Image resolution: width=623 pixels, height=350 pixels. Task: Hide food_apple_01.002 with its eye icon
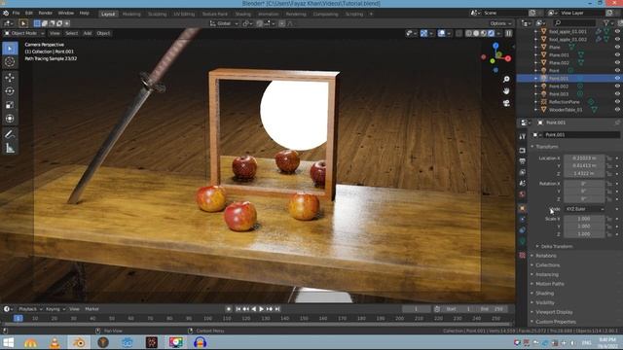[x=617, y=39]
